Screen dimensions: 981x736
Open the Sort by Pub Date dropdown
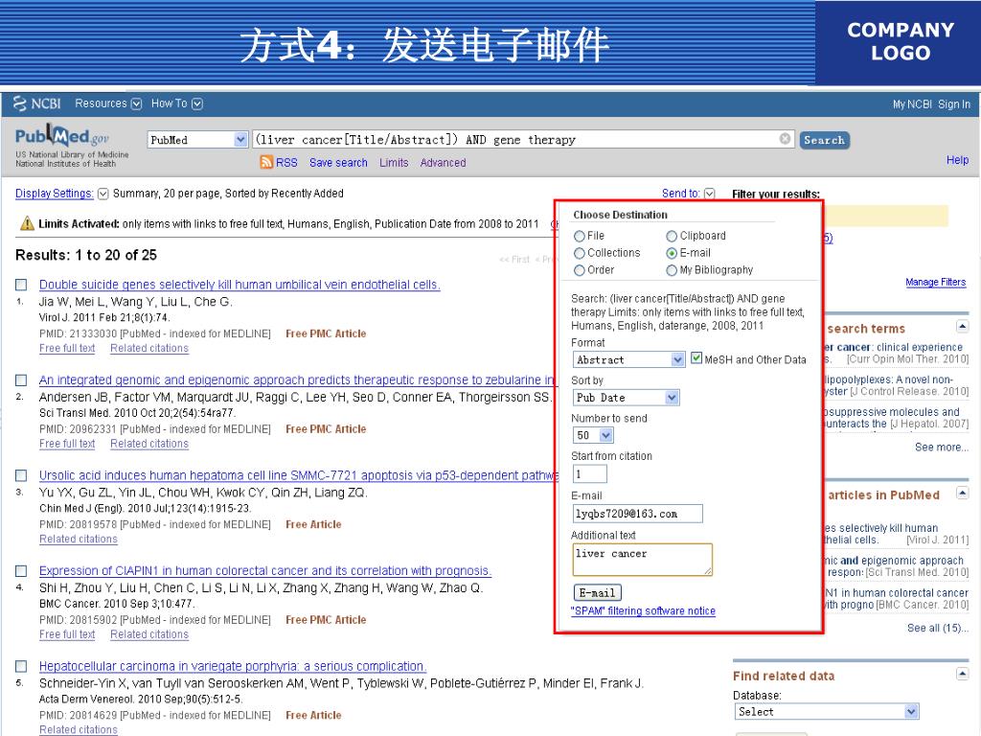626,398
